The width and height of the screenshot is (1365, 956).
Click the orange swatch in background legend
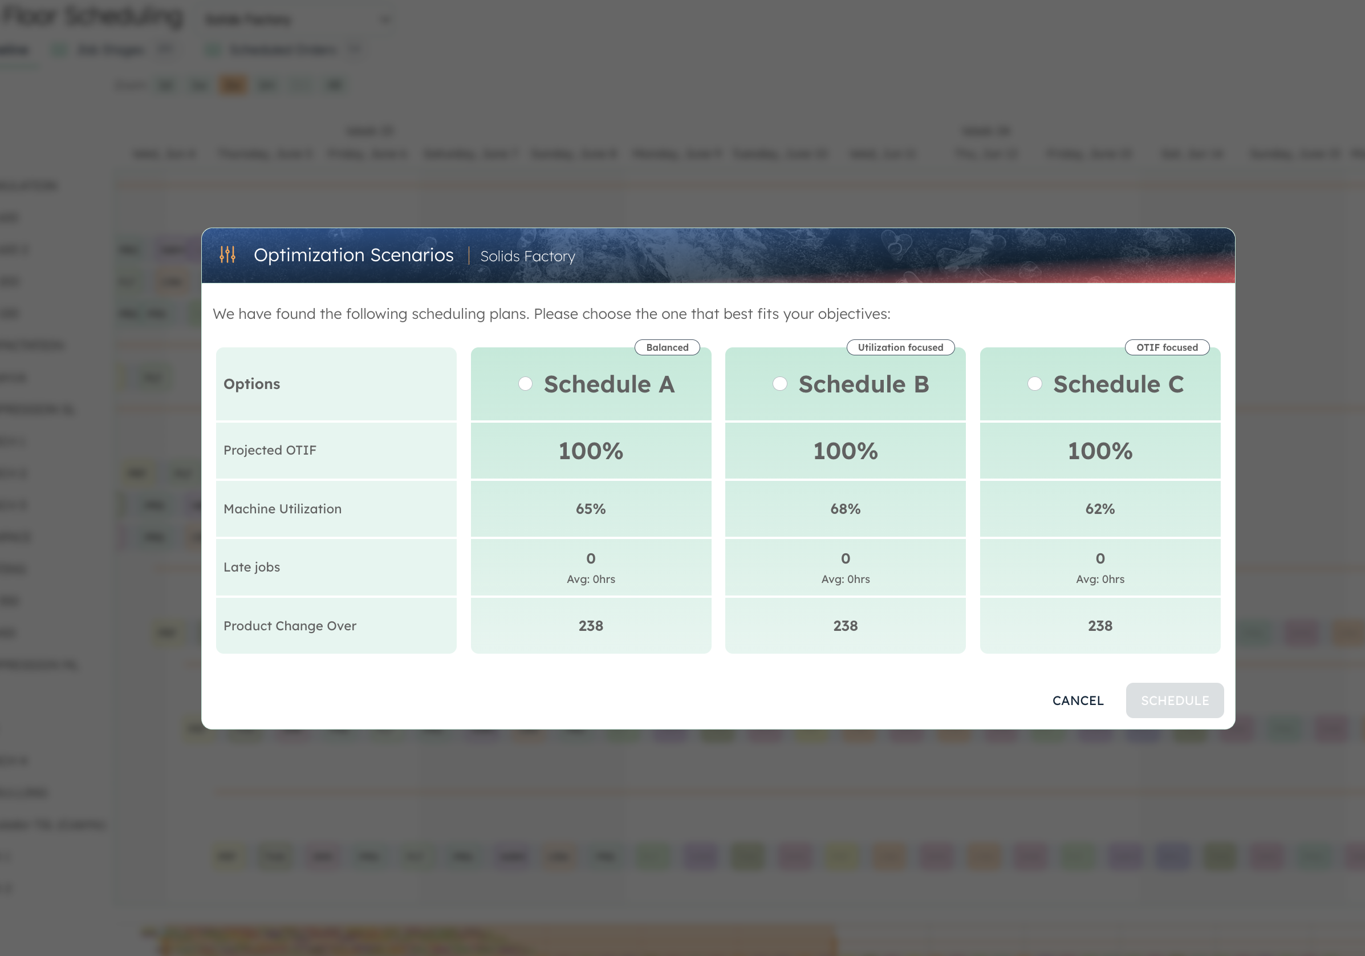click(x=233, y=85)
